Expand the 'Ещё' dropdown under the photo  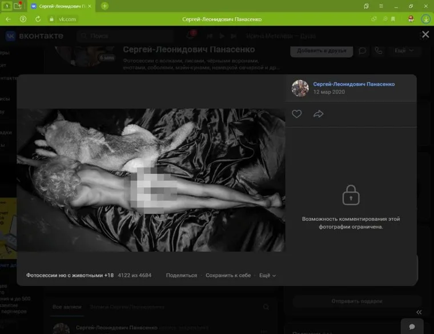[267, 275]
